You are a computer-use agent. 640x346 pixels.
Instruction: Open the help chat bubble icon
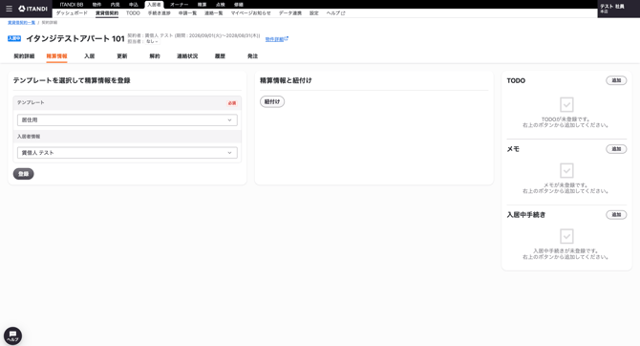pyautogui.click(x=12, y=335)
